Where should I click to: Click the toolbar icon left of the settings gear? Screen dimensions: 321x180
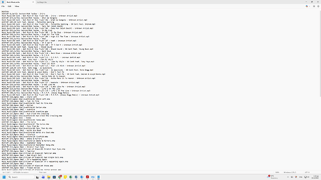[314, 6]
